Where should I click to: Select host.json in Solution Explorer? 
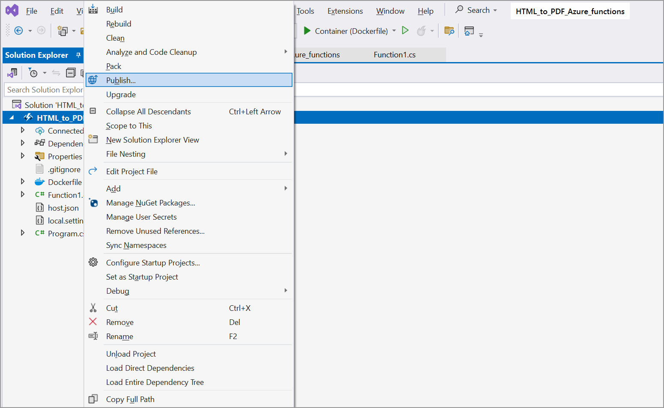pyautogui.click(x=63, y=208)
